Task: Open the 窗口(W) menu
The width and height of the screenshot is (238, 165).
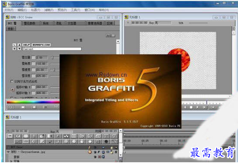Action: (x=90, y=10)
